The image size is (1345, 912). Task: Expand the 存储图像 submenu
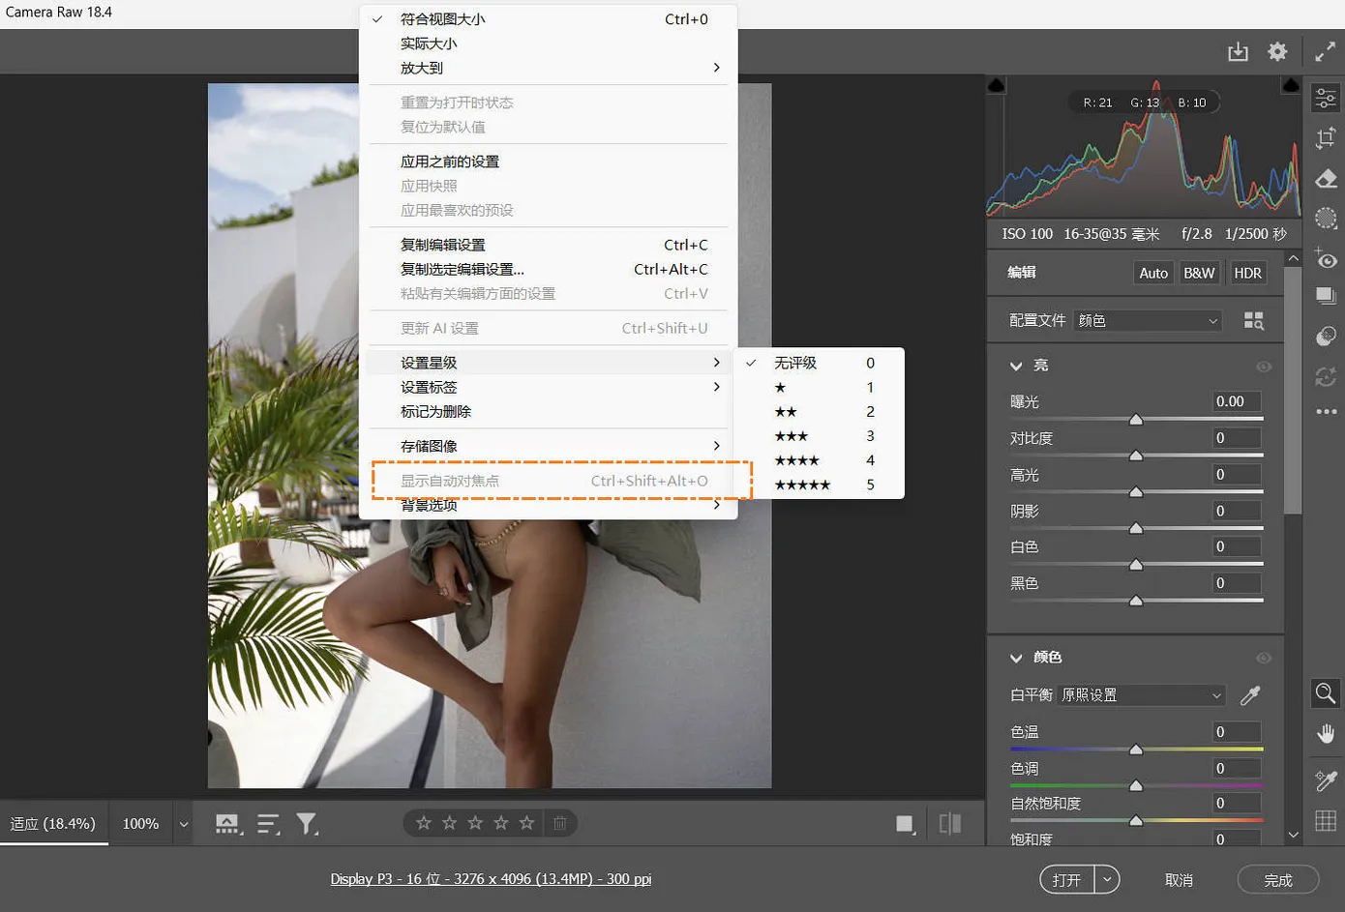pos(548,446)
